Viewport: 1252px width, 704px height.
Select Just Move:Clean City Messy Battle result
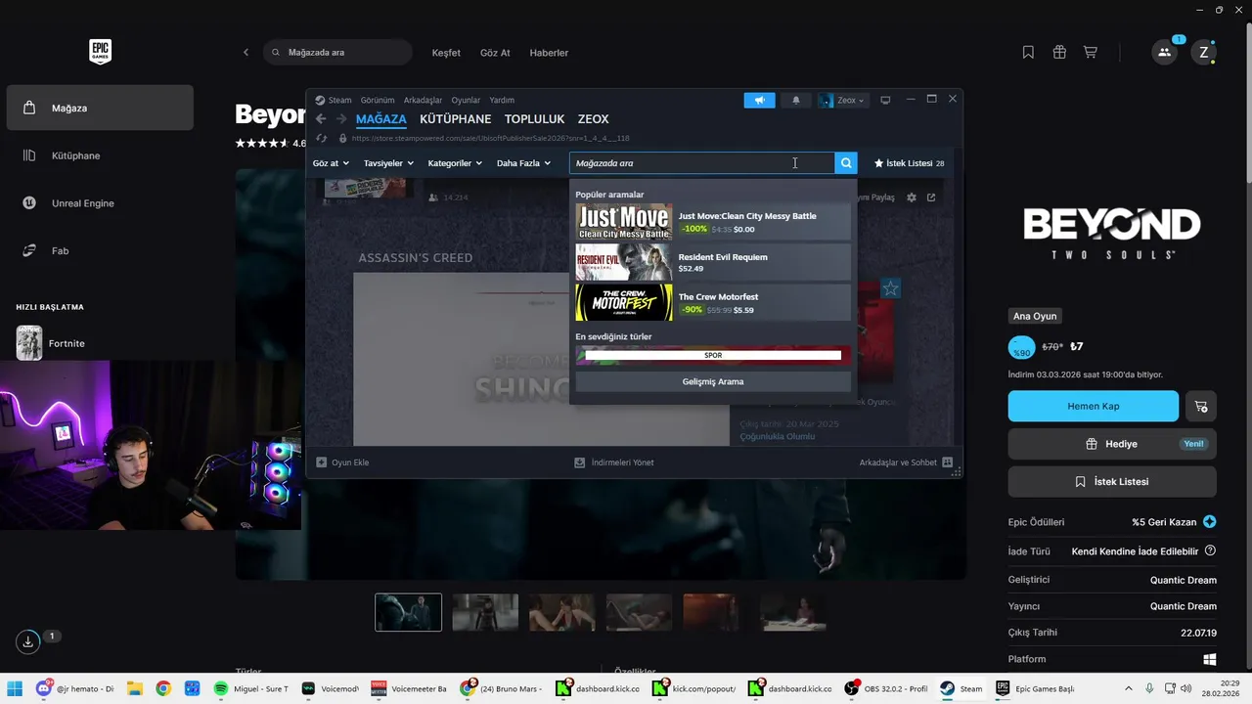713,222
